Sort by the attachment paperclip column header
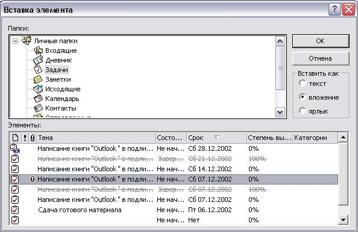 click(x=33, y=138)
